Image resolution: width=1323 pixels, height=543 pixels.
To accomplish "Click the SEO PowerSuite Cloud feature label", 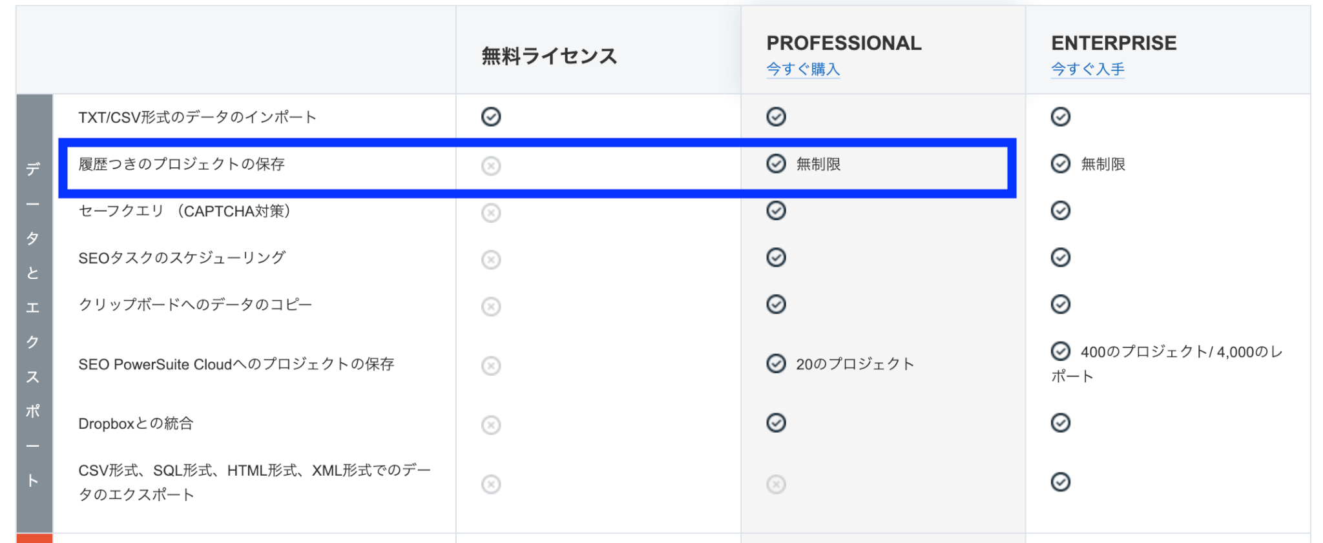I will pos(236,364).
